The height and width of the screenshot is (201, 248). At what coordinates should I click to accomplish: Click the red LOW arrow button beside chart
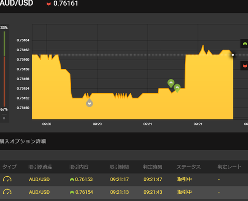pyautogui.click(x=244, y=66)
